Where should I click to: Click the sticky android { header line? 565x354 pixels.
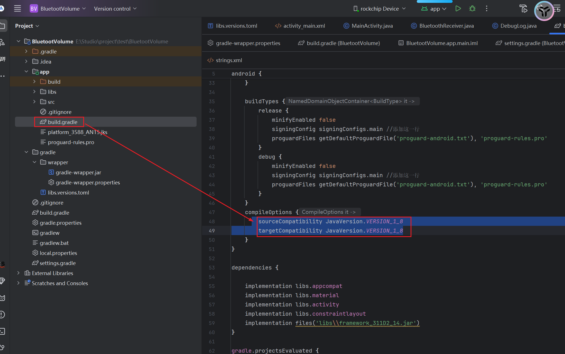click(x=246, y=74)
